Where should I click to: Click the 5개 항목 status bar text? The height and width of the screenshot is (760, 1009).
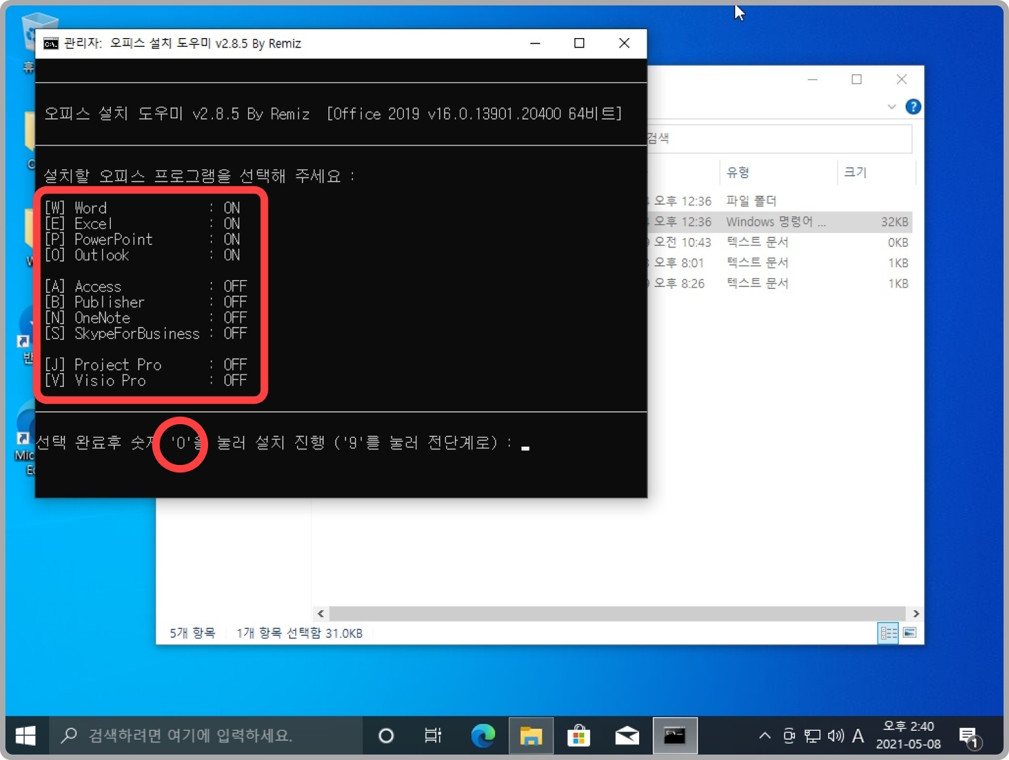point(192,633)
